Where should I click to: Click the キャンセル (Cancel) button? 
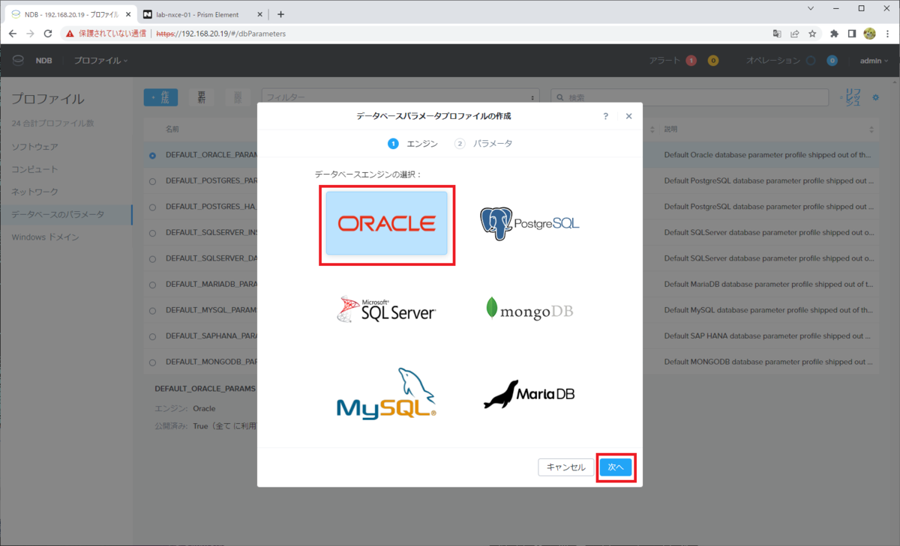point(566,467)
